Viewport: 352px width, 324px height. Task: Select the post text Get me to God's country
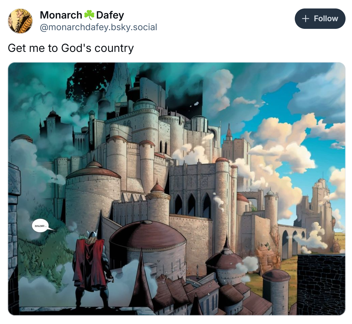pos(71,48)
